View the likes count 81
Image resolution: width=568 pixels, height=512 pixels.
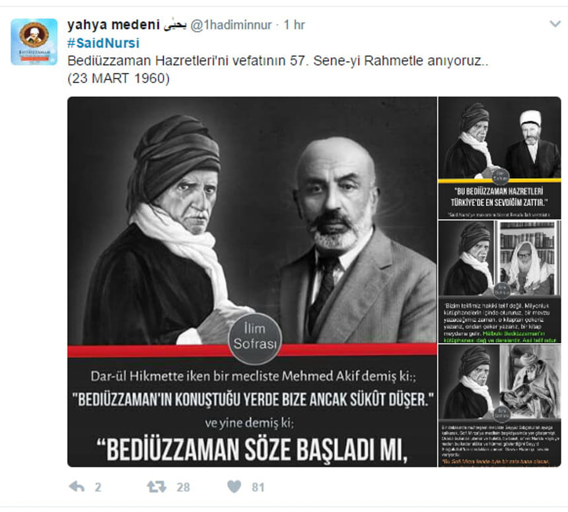coord(258,488)
